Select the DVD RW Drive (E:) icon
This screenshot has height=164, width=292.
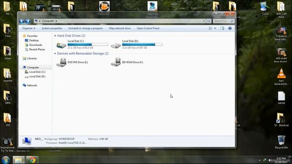pos(61,62)
